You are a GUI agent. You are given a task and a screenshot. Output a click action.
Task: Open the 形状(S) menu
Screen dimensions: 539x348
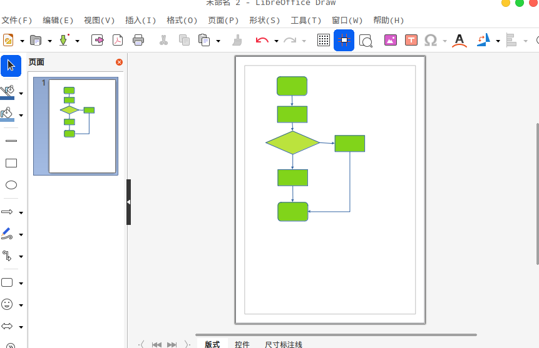264,20
